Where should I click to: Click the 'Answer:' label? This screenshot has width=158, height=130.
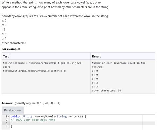pos(7,103)
